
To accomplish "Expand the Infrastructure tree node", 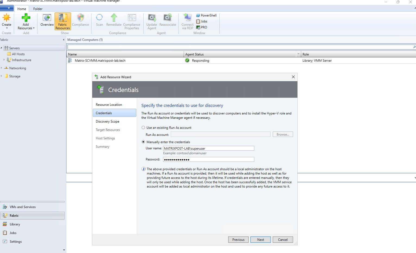I will coord(4,60).
